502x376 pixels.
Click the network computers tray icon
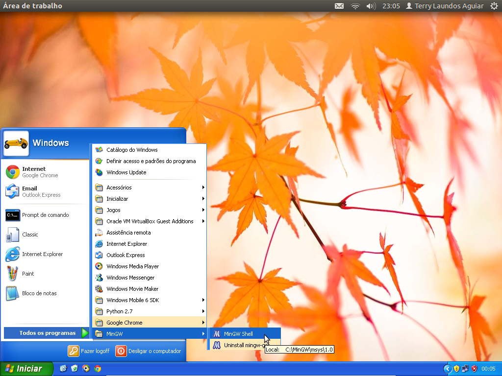(465, 369)
